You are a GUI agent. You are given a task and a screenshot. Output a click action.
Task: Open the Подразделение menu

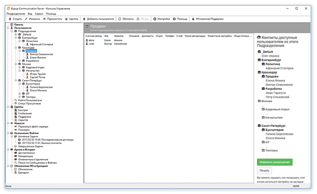click(x=16, y=14)
